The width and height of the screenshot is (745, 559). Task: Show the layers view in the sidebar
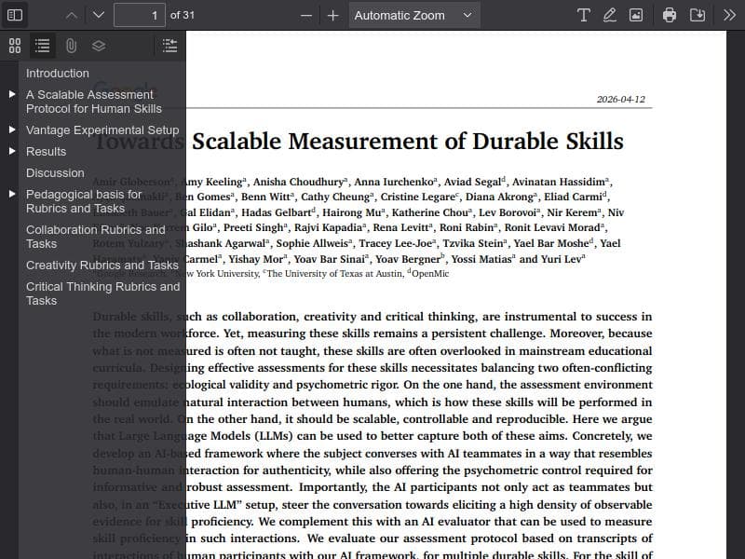[99, 45]
